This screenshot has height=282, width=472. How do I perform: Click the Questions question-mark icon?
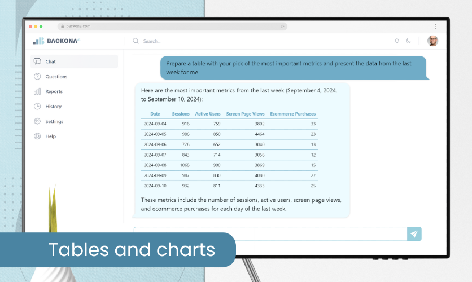37,76
